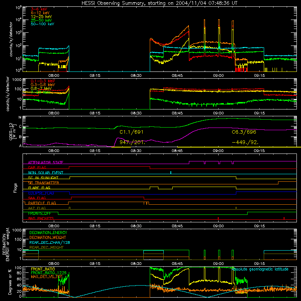
Task: Click the 08:45 tick under the MeV panel
Action: pos(177,113)
